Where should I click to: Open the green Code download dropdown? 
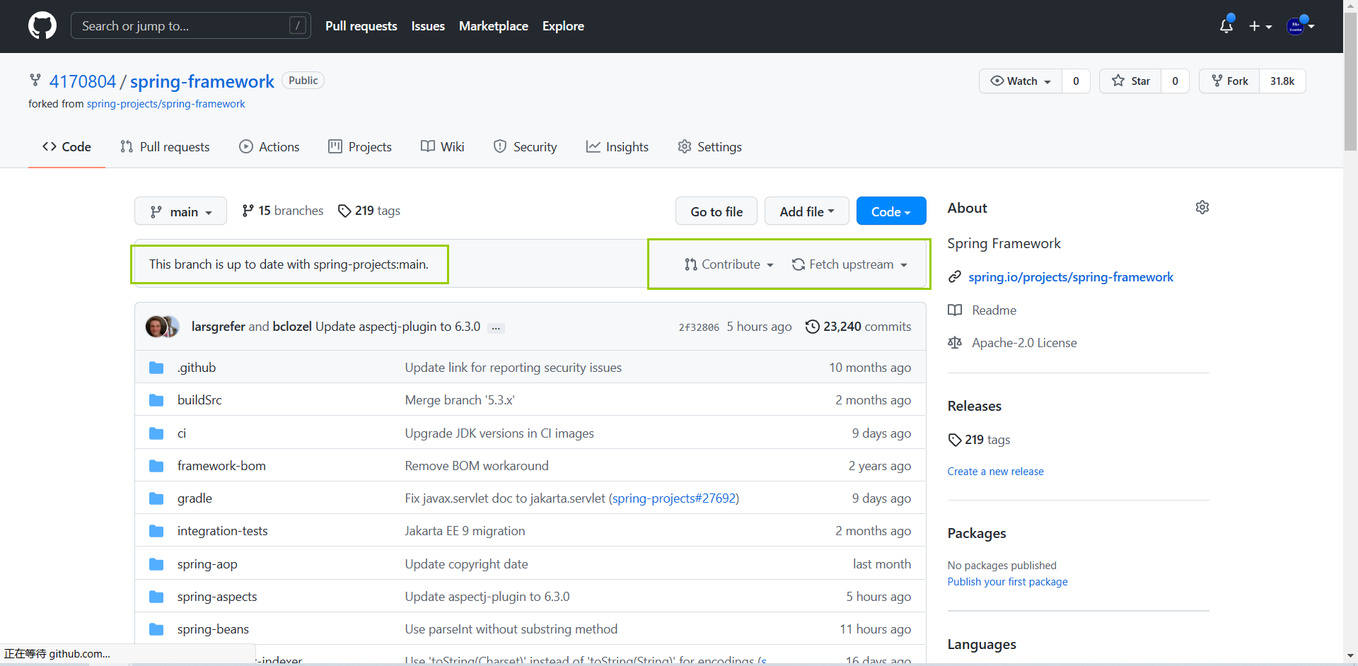coord(891,211)
